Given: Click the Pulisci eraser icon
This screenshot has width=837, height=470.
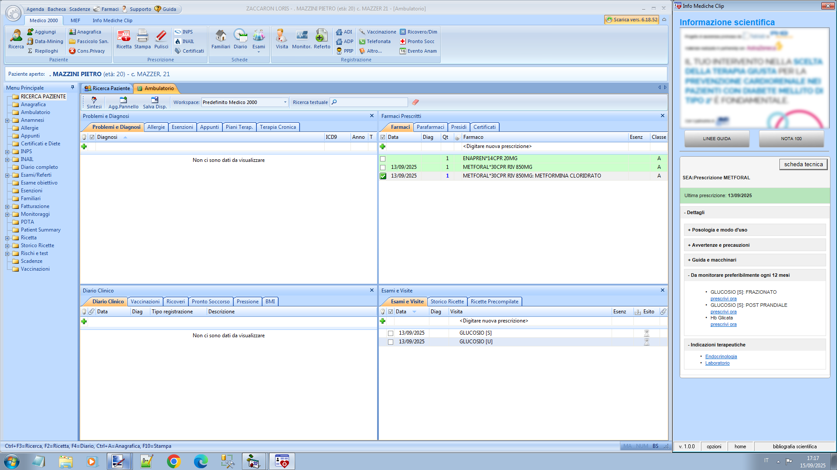Looking at the screenshot, I should point(161,39).
